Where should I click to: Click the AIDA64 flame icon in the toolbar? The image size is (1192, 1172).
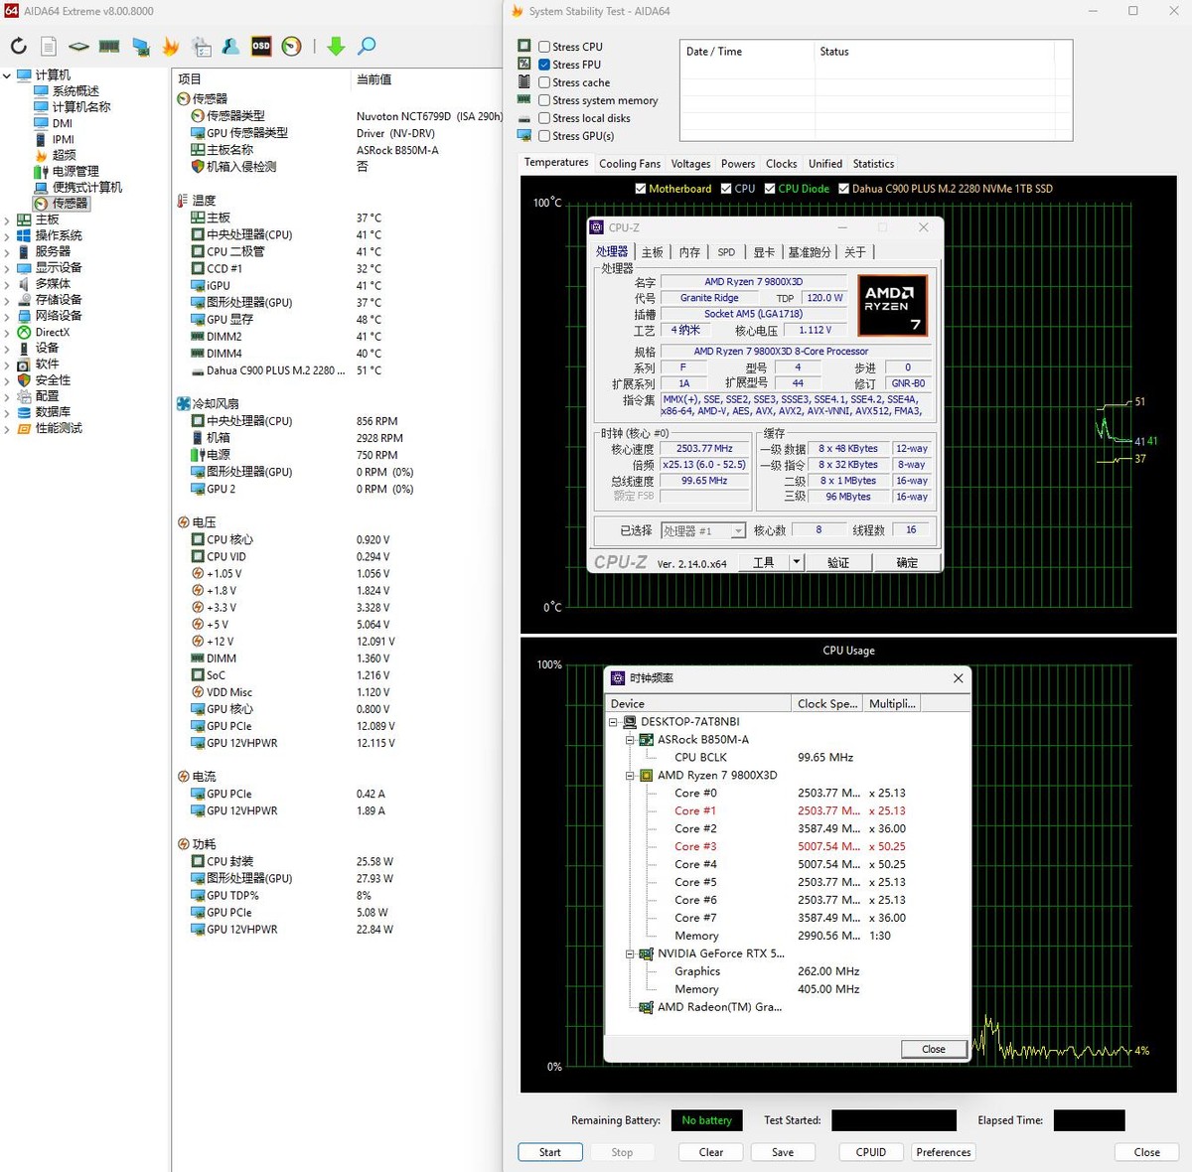click(x=171, y=46)
